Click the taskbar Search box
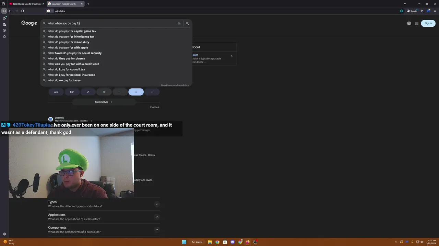Viewport: 439px width, 246px height. (198, 242)
